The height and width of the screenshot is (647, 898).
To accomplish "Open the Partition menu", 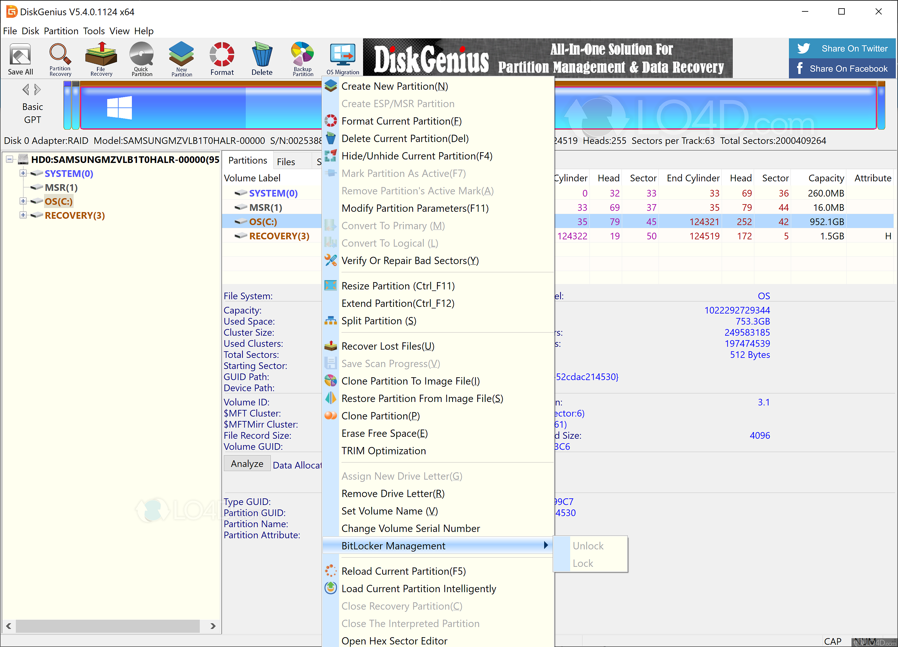I will pyautogui.click(x=61, y=31).
